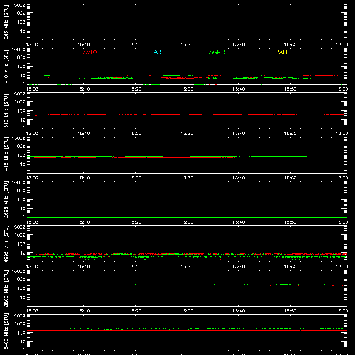Click the yellow PALE legend label
355x355 pixels.
pyautogui.click(x=282, y=52)
